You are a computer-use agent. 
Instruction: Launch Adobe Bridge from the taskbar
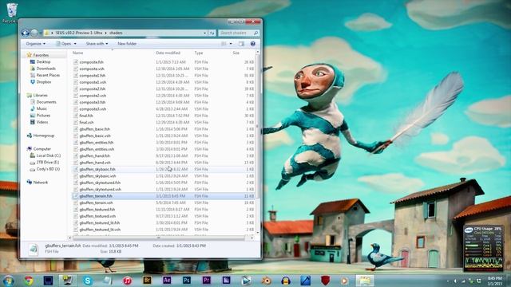click(147, 280)
